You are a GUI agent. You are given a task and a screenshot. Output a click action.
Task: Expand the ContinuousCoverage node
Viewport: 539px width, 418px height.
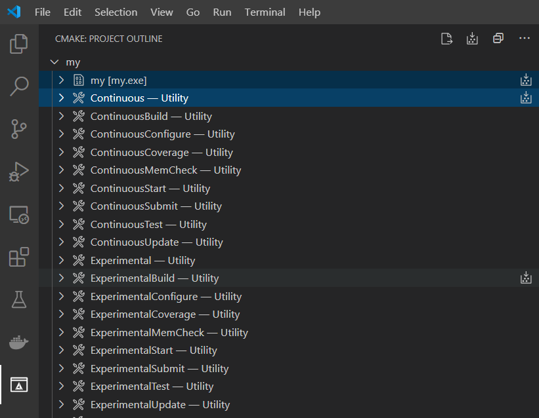coord(62,153)
